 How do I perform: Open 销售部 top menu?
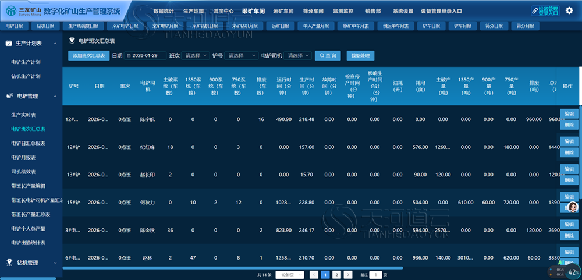click(x=373, y=11)
